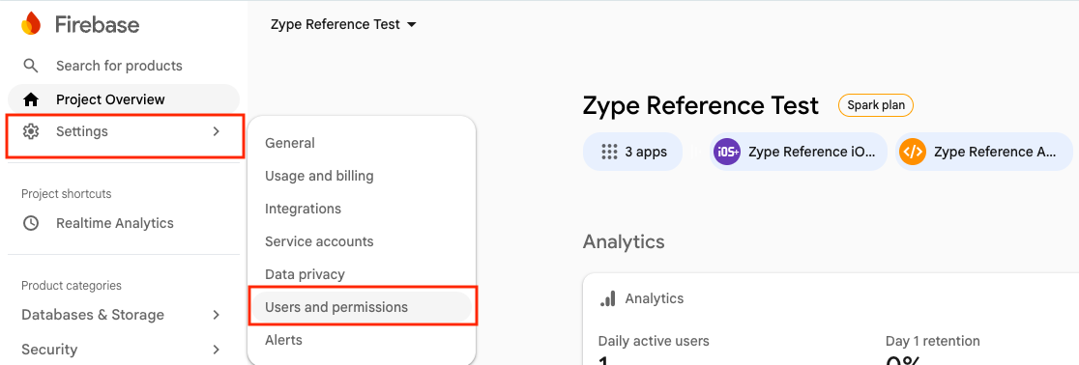Select Users and permissions
The image size is (1079, 365).
tap(362, 307)
